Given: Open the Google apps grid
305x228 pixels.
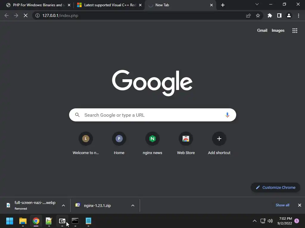Looking at the screenshot, I should [x=295, y=31].
